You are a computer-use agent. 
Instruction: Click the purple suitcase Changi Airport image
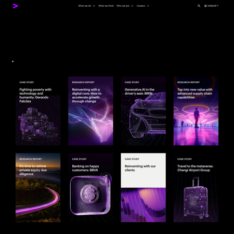coord(196,198)
